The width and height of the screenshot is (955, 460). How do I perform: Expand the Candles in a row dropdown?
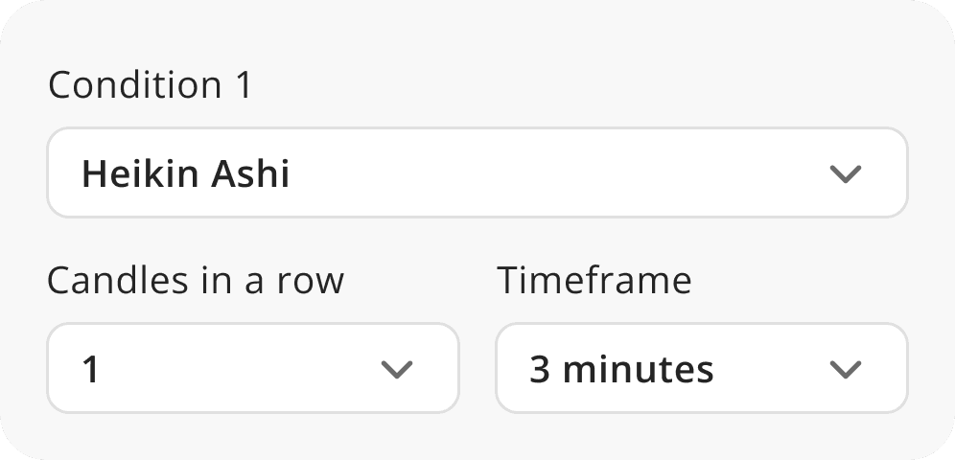point(253,369)
